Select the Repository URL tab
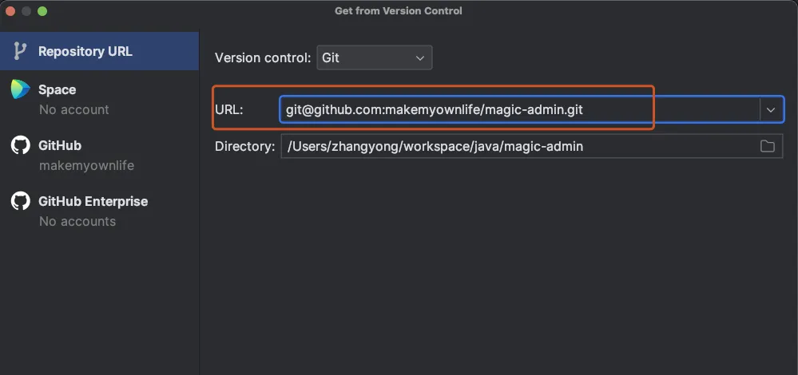Viewport: 798px width, 375px height. click(85, 51)
